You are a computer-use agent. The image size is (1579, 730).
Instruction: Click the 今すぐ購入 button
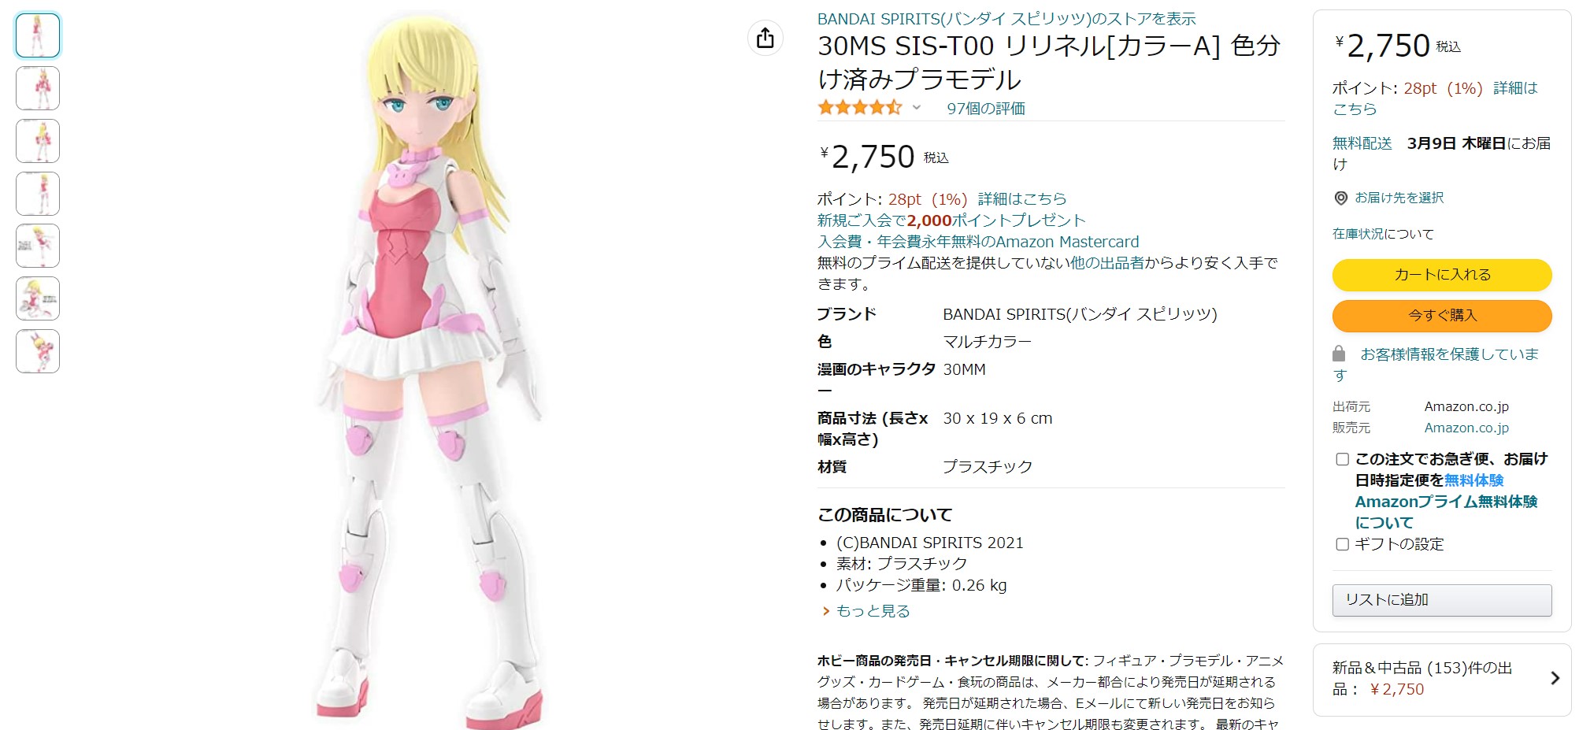[1441, 316]
